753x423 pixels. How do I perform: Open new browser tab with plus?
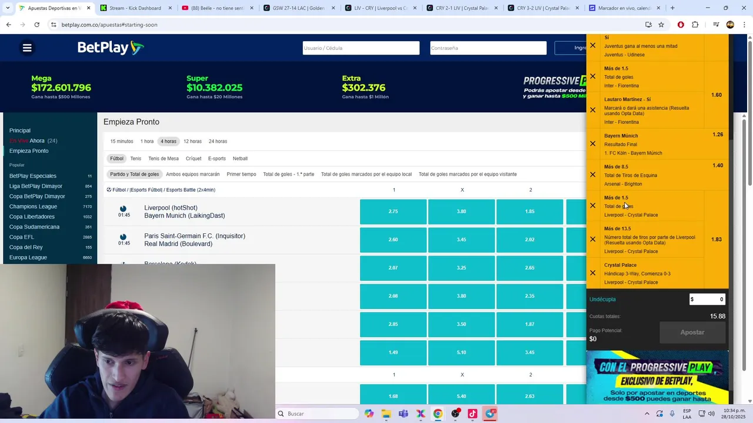(672, 8)
